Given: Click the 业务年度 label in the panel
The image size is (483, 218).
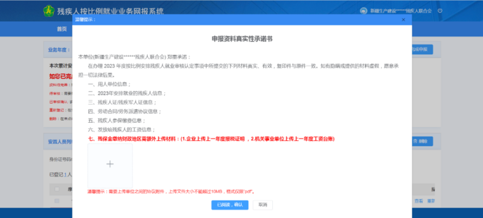Looking at the screenshot, I should 59,50.
